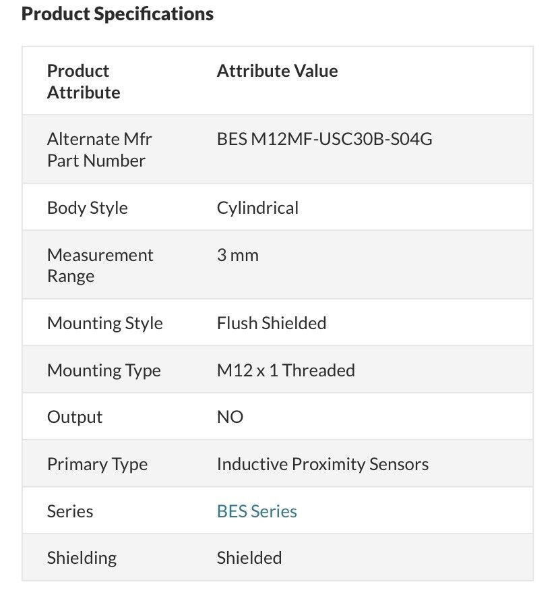Select the Series row label
This screenshot has width=558, height=603.
70,511
